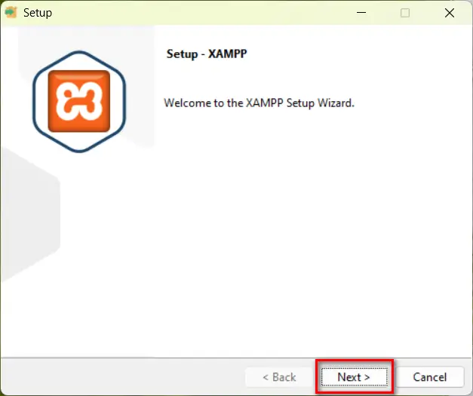Click the Next > button
Screen dimensions: 473x396
[354, 376]
